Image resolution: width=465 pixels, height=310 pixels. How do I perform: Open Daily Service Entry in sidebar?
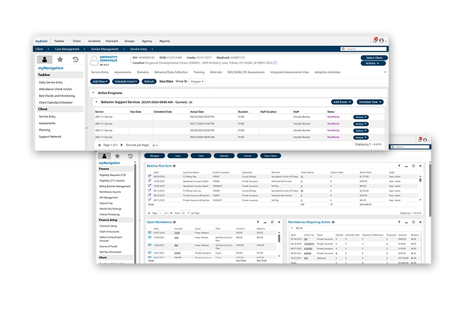[x=51, y=82]
